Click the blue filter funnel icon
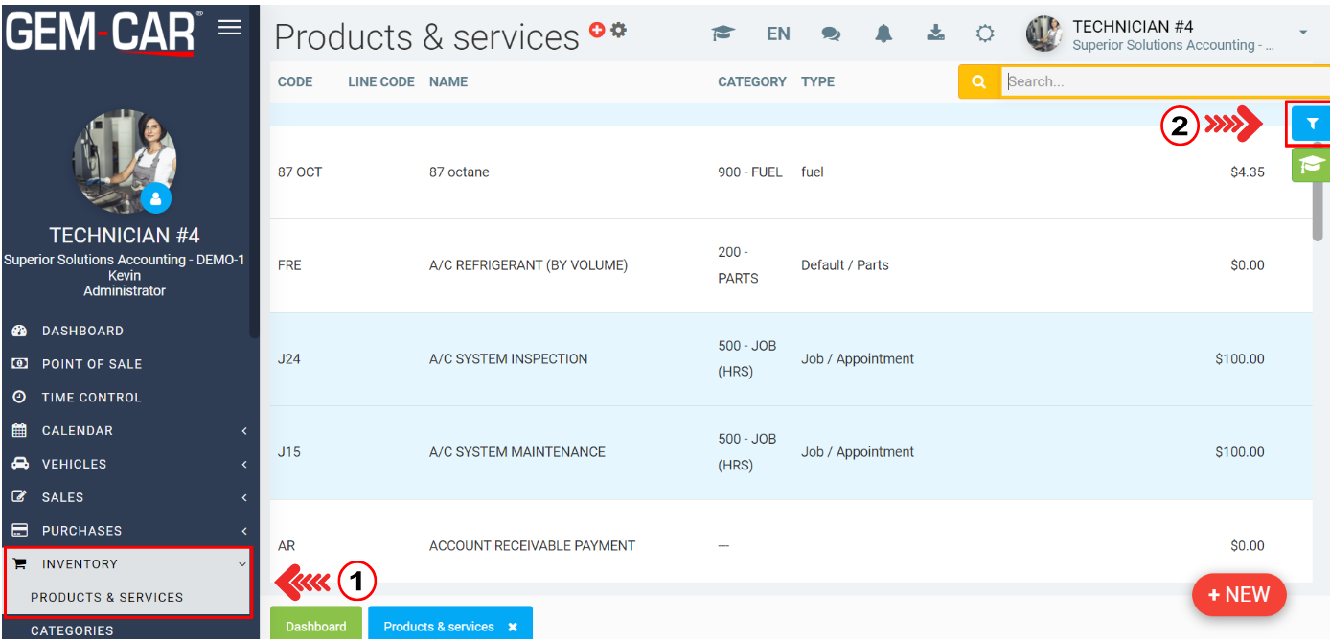1330x641 pixels. click(x=1311, y=124)
